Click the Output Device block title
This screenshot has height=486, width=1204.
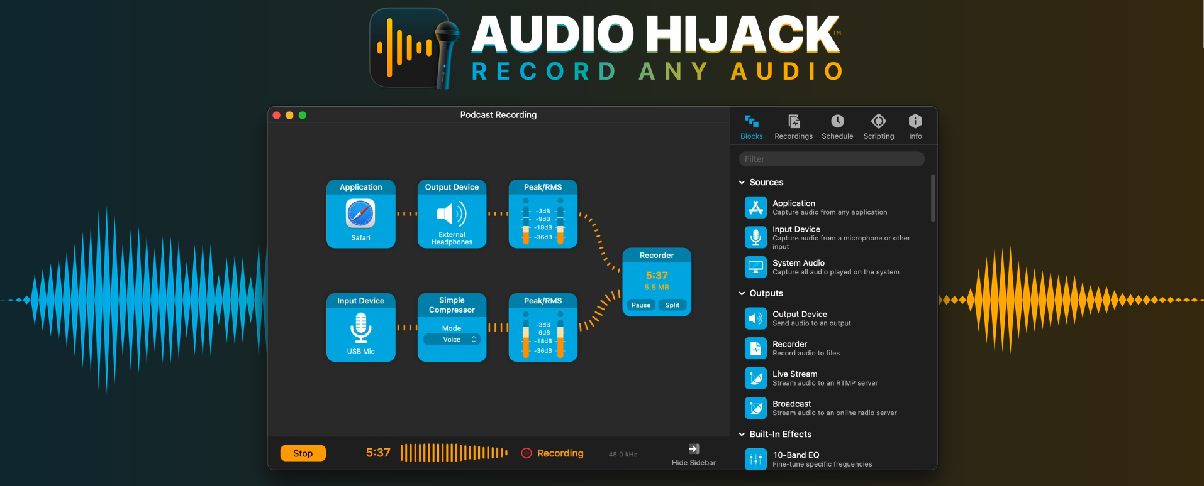[x=452, y=187]
